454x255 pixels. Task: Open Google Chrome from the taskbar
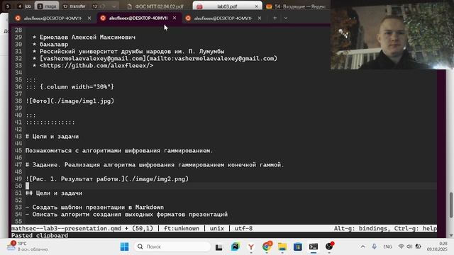tap(267, 246)
